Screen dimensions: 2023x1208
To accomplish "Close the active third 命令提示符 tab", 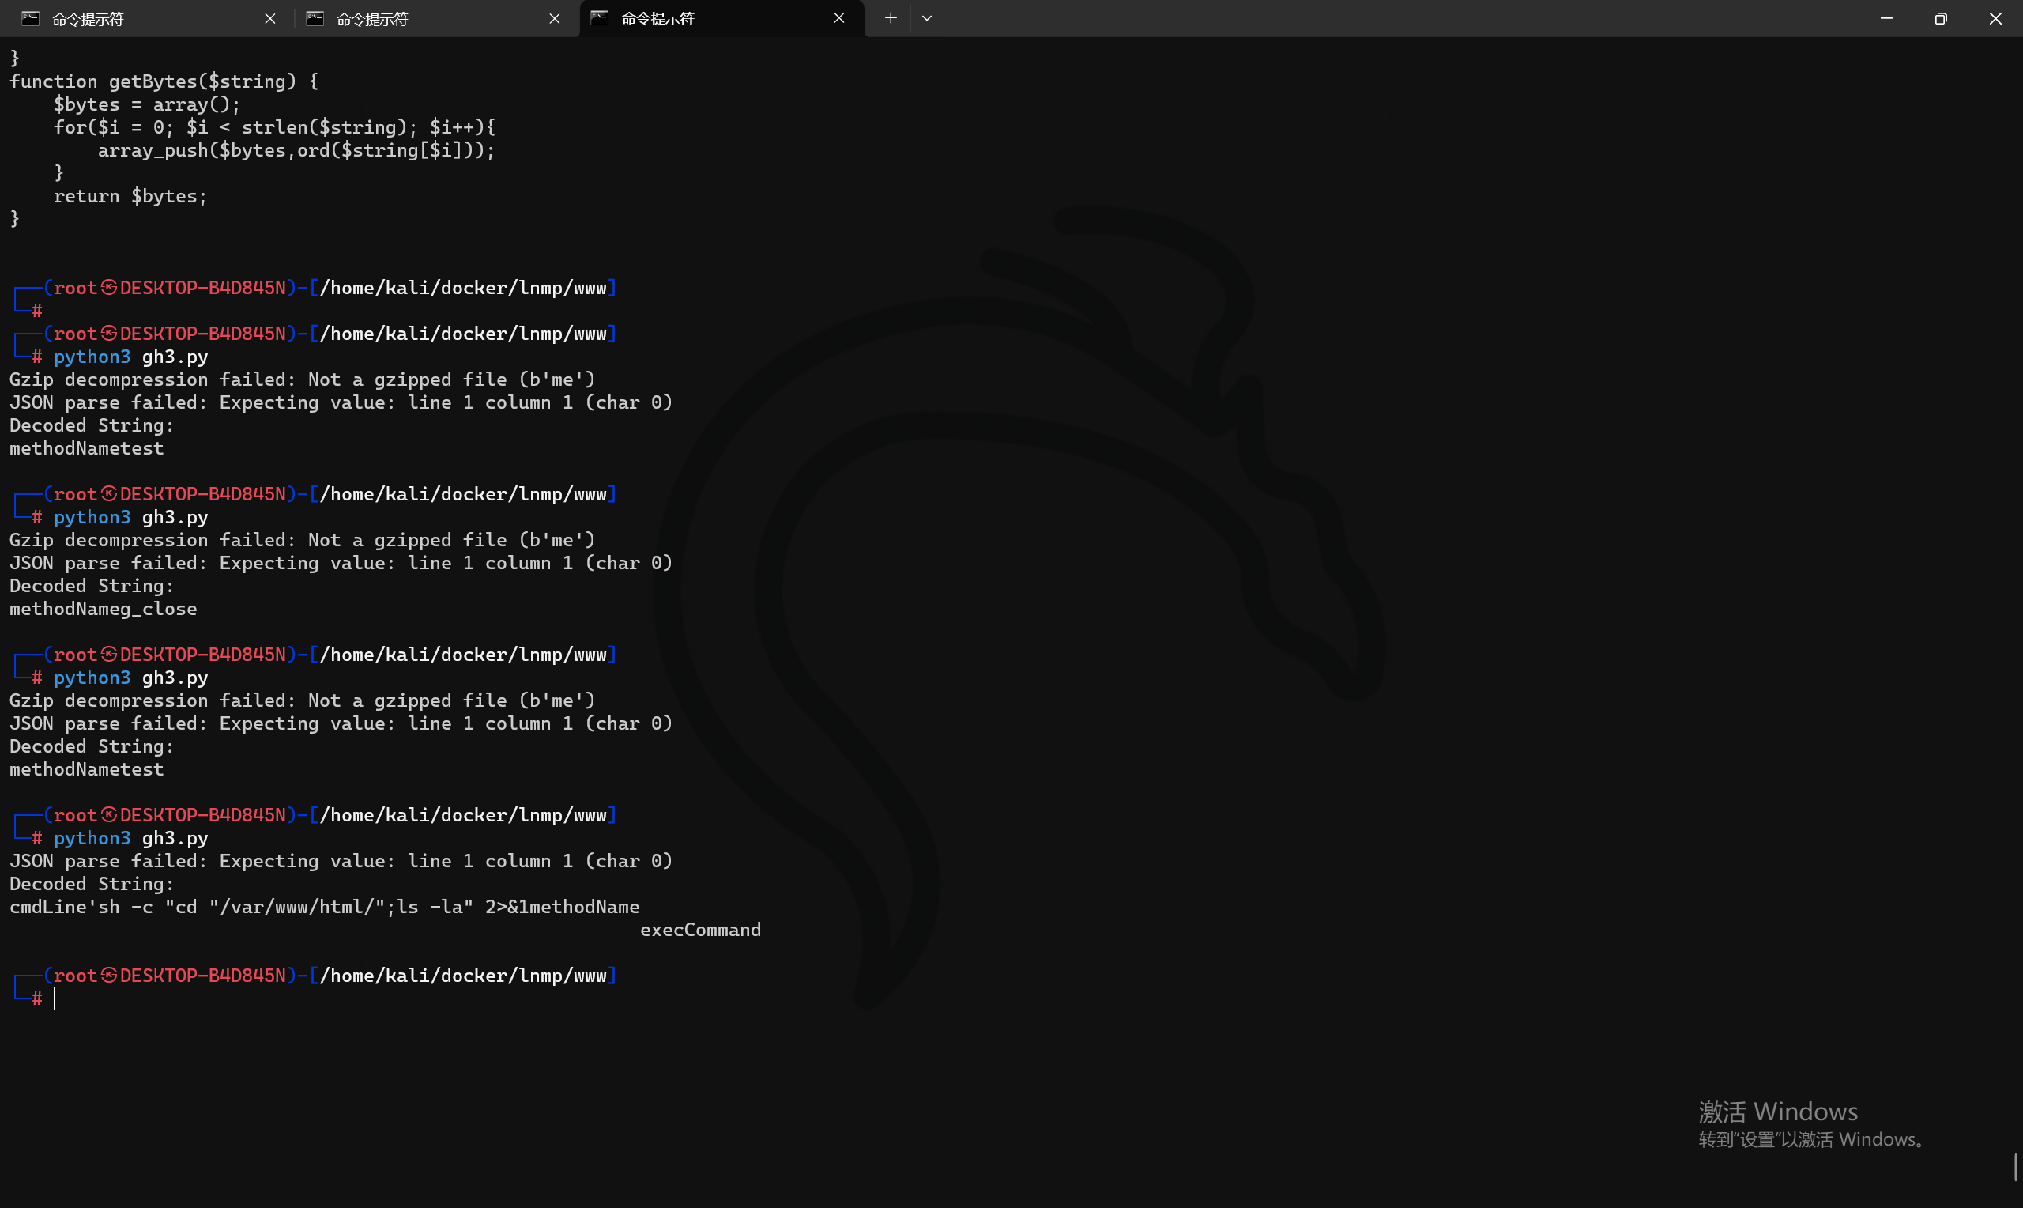I will pos(838,18).
